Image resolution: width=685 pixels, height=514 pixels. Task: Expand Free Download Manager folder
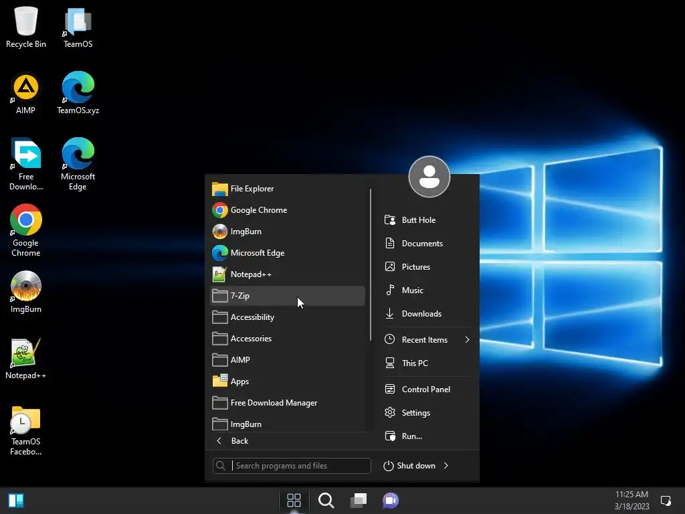click(288, 403)
